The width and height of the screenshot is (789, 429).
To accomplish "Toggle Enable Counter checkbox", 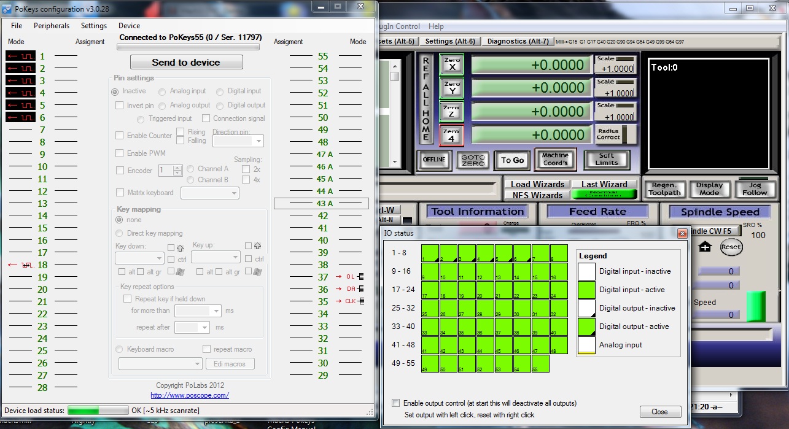I will (120, 136).
